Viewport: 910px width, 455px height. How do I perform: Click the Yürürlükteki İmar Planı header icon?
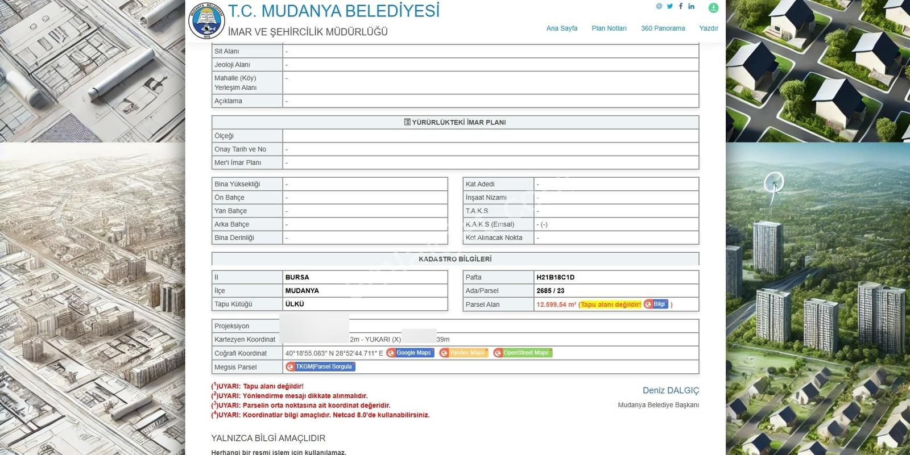407,122
